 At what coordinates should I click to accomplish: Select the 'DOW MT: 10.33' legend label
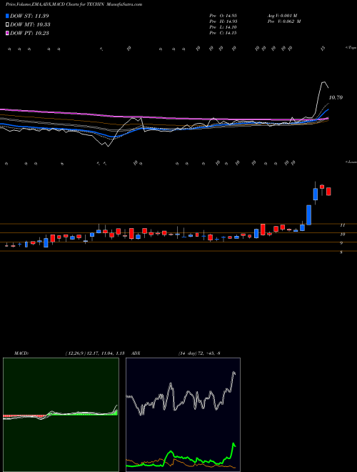[x=30, y=25]
